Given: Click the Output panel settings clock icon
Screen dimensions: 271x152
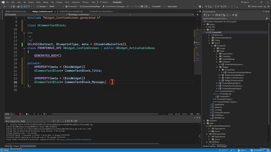Looking at the screenshot, I should tap(76, 121).
